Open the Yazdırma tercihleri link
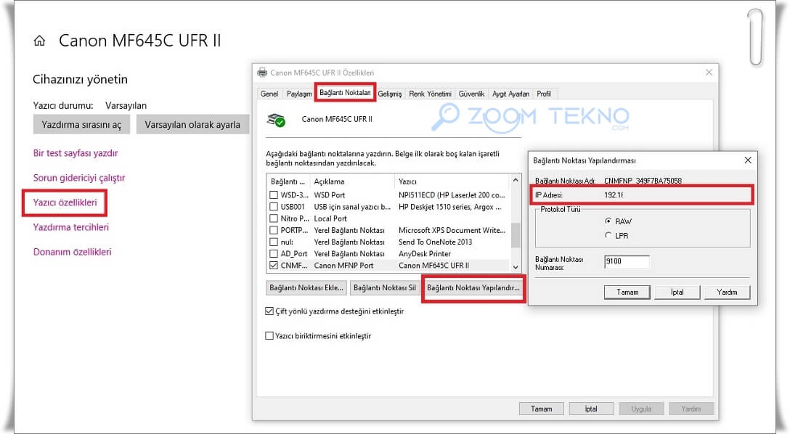The image size is (790, 434). [x=71, y=227]
